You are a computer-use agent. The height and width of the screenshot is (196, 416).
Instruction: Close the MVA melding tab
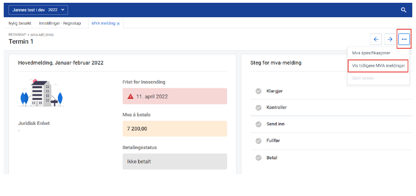118,24
